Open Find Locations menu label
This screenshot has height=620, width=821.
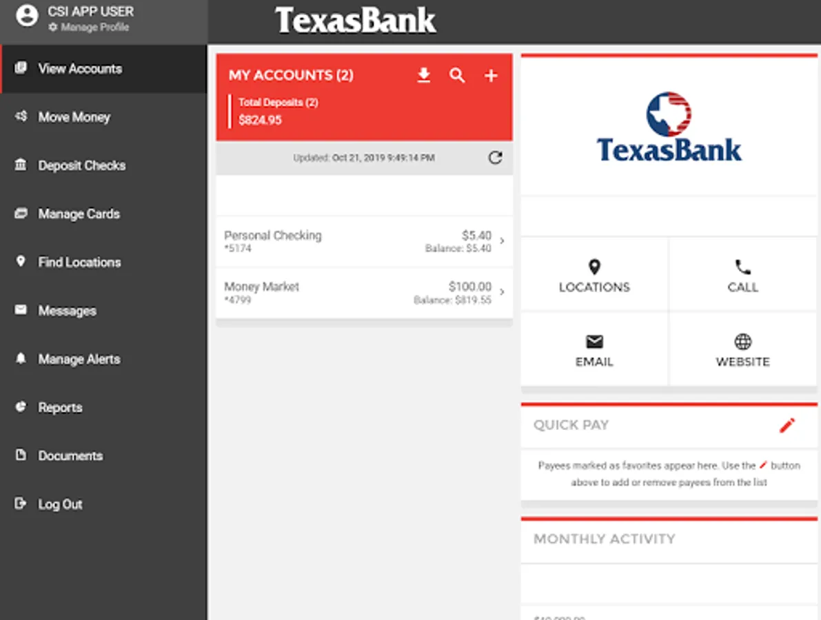79,262
